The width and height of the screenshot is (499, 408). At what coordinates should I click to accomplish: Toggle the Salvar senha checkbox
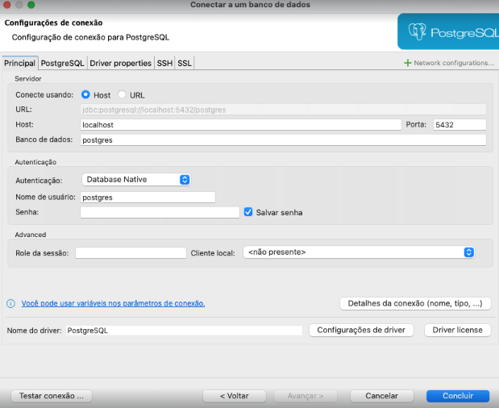[x=248, y=212]
